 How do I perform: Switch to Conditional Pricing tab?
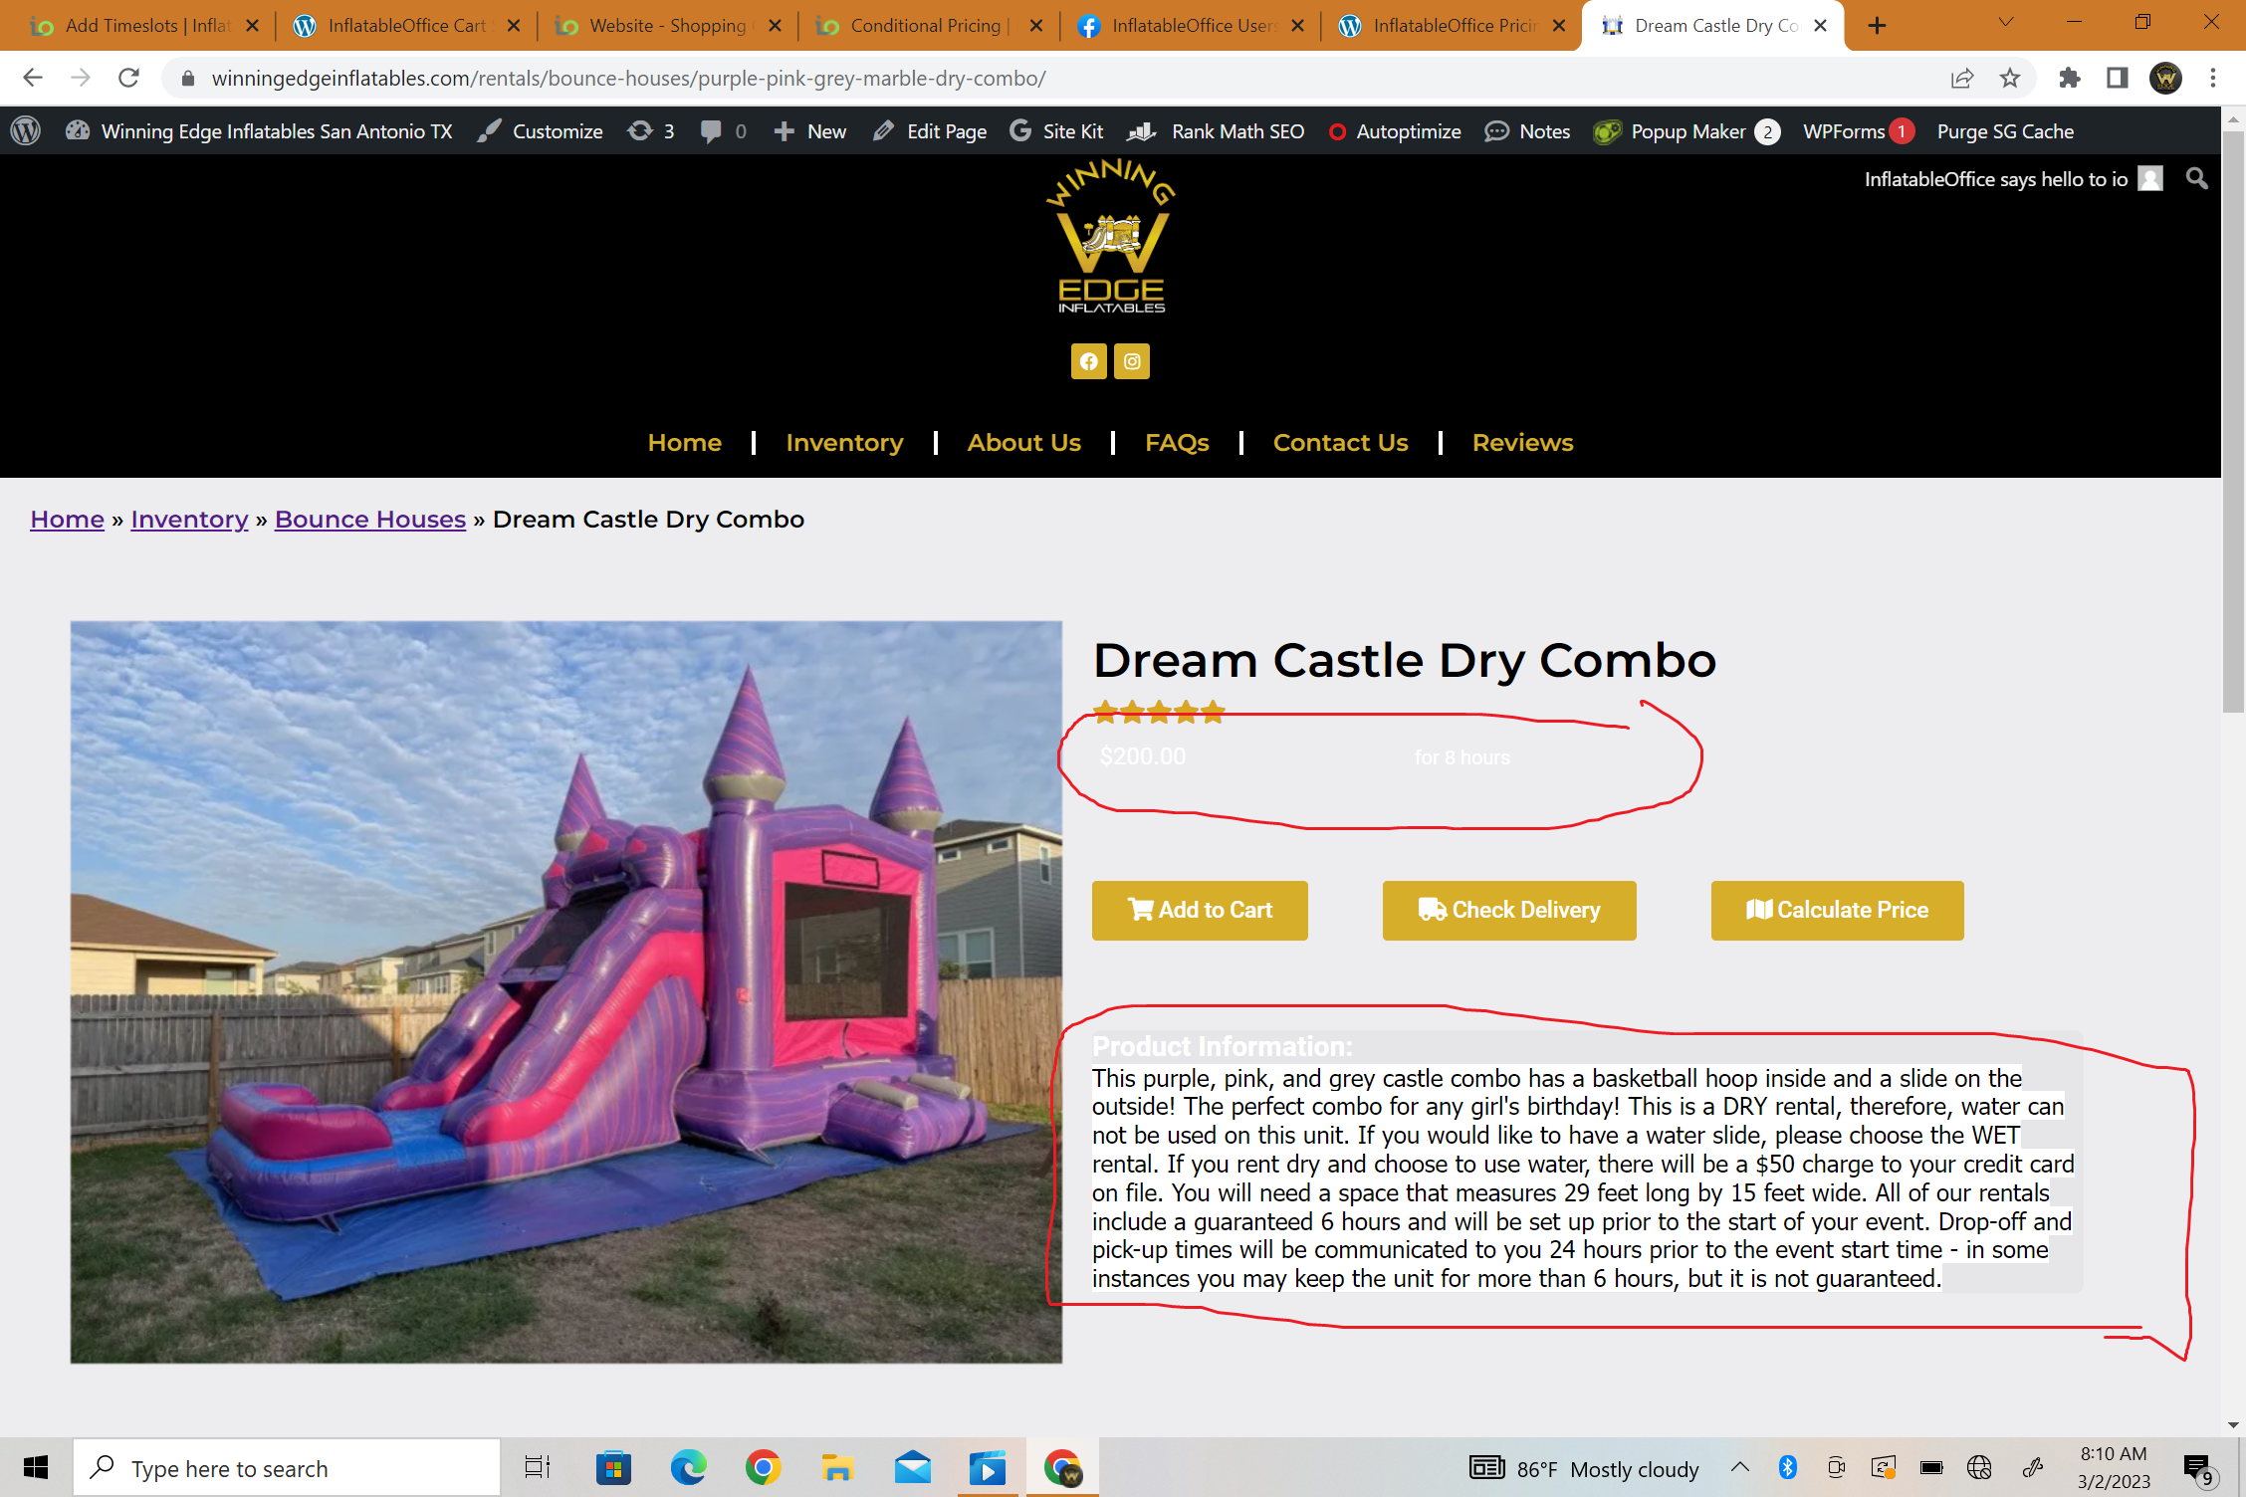(x=926, y=26)
